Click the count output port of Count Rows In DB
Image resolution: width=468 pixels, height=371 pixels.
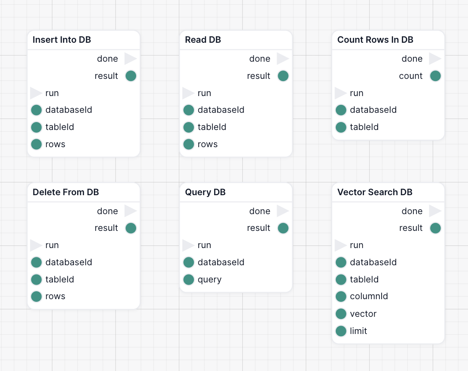435,76
